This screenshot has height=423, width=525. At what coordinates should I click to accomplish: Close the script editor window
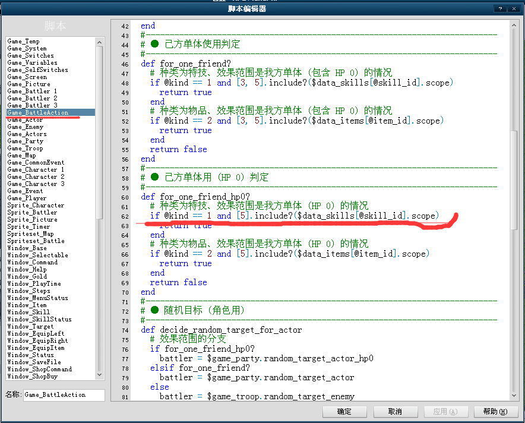coord(514,9)
